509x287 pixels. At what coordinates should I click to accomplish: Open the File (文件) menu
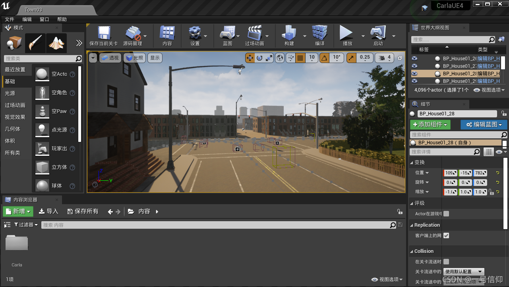tap(10, 19)
